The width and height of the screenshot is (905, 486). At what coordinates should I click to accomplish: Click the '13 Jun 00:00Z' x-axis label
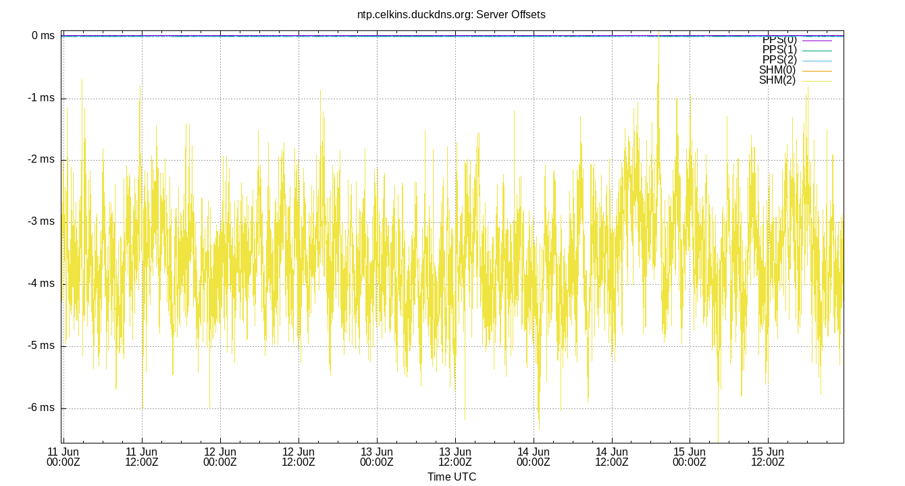377,457
